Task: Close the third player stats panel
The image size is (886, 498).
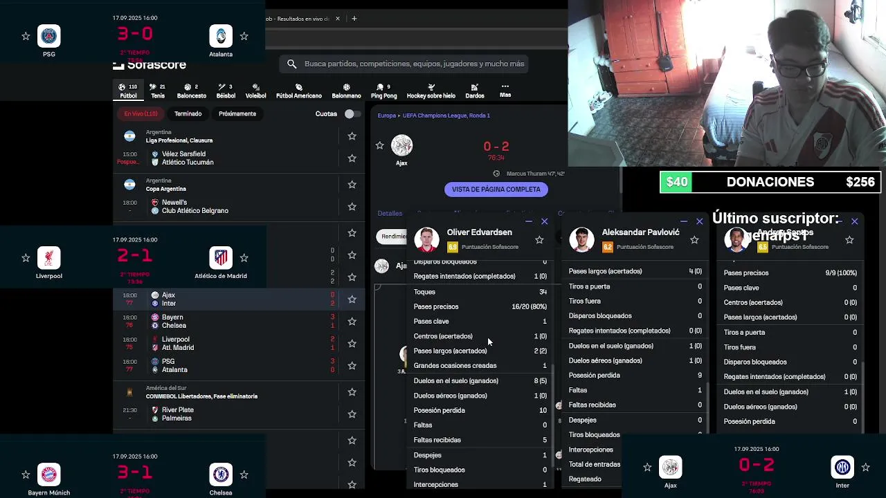Action: tap(854, 221)
